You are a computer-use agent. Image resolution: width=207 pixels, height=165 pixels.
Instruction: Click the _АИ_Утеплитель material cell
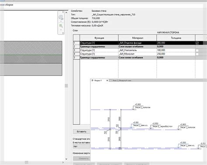[x=138, y=50]
